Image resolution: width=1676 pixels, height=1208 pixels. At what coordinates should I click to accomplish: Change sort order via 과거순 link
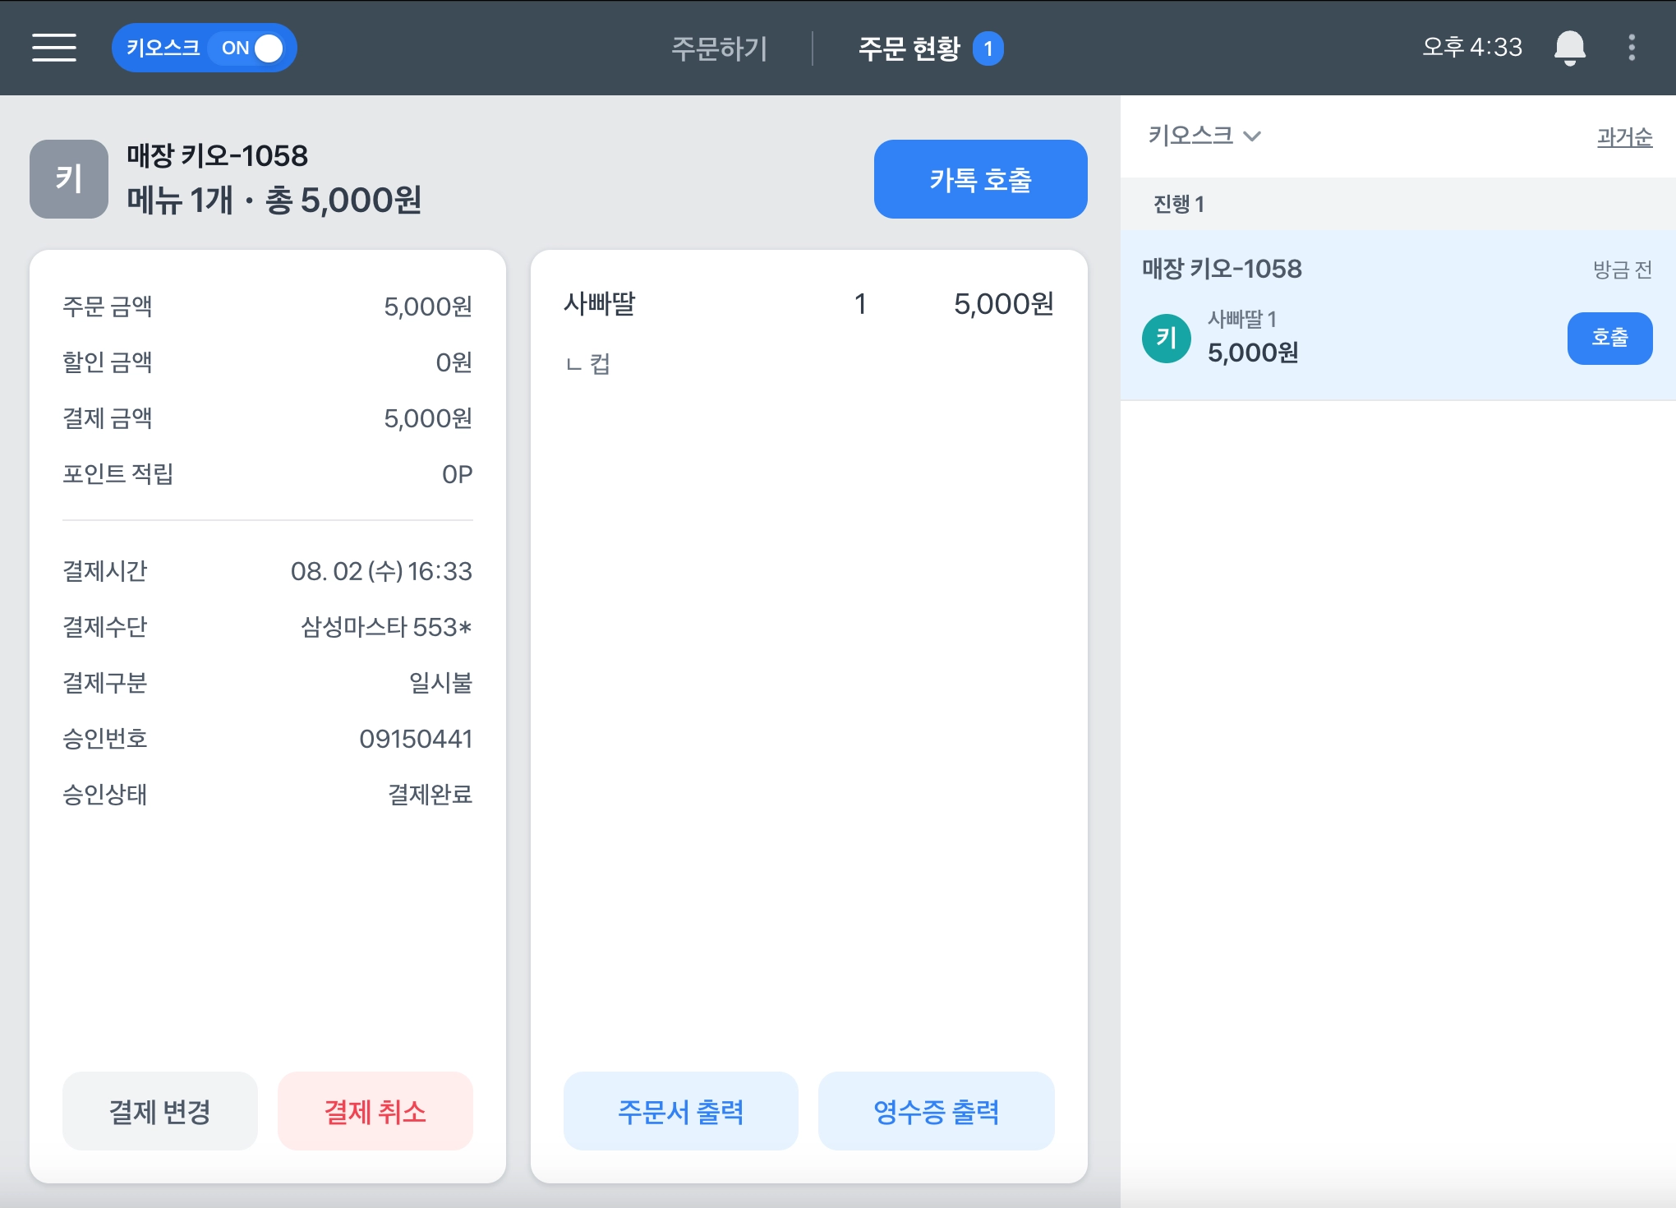pyautogui.click(x=1623, y=136)
